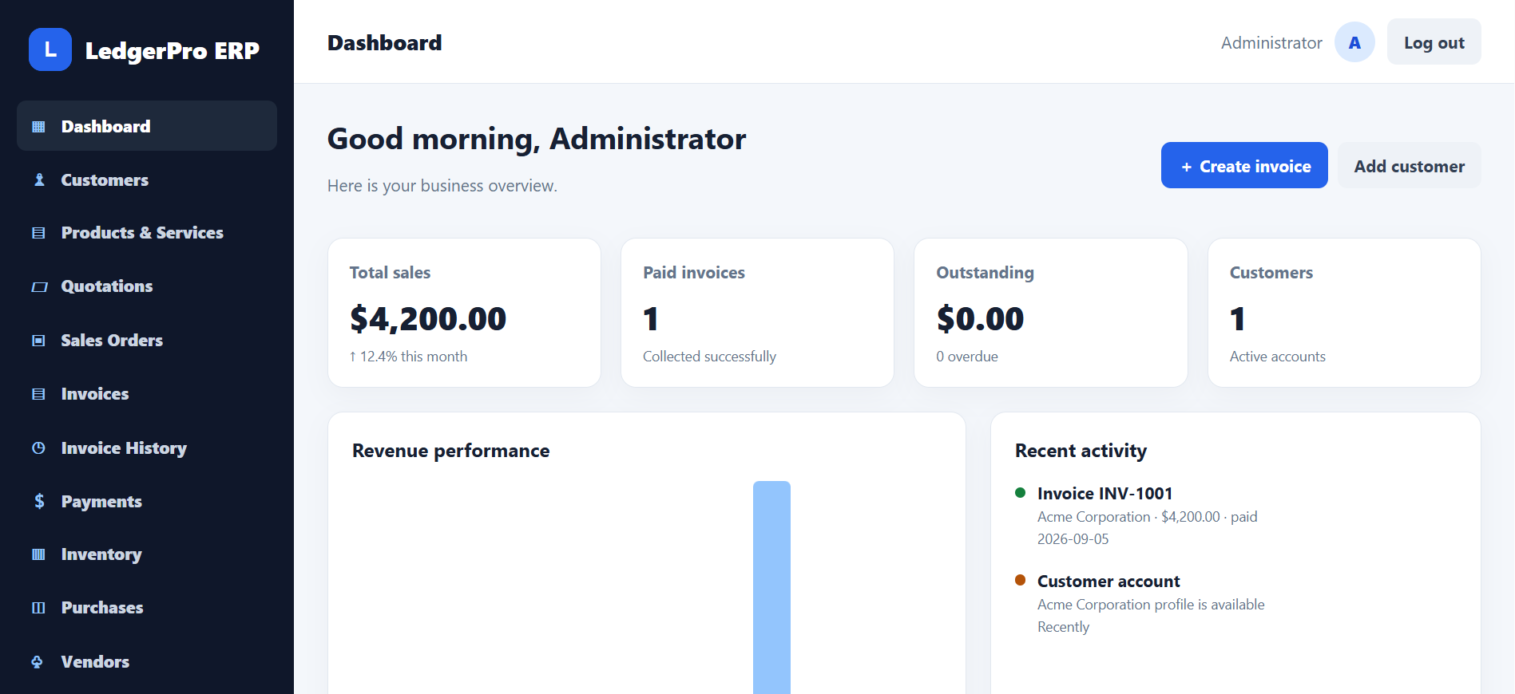The image size is (1515, 694).
Task: Click the Sales Orders icon
Action: 38,341
